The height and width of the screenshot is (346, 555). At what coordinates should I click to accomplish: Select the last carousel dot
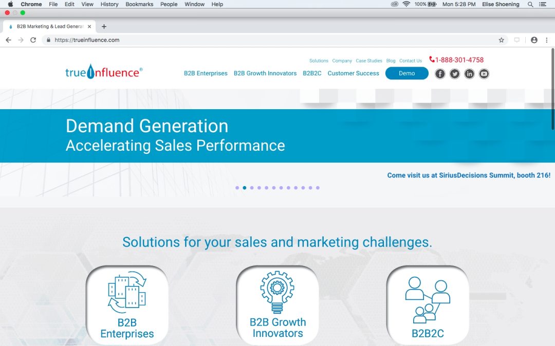(318, 188)
